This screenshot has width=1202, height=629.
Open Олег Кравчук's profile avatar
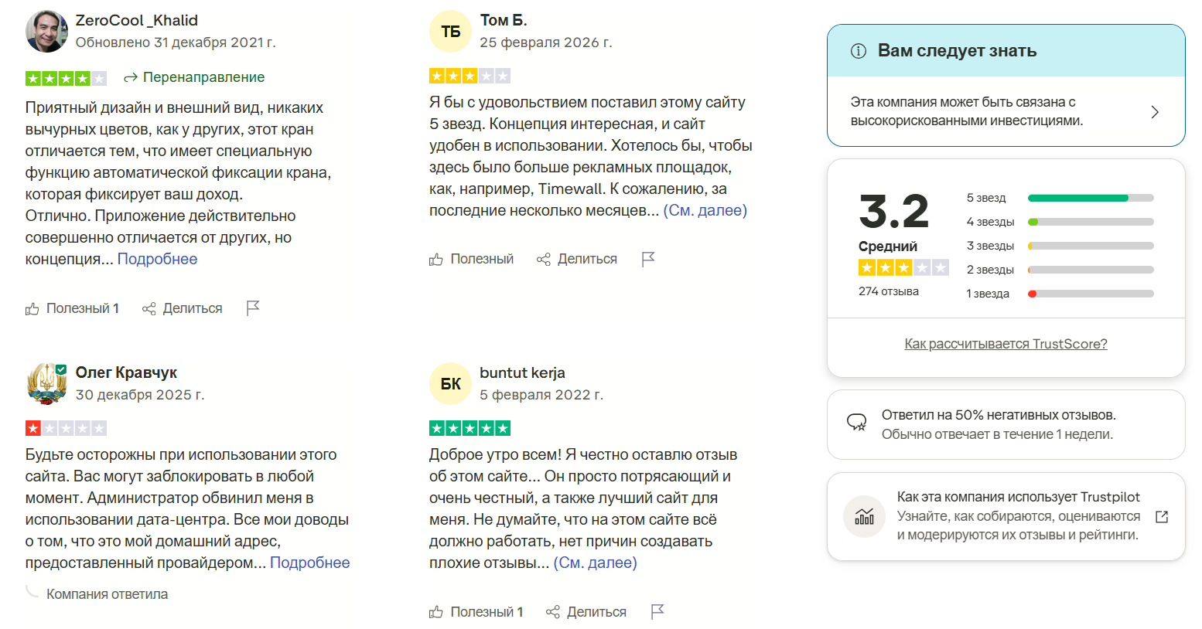pyautogui.click(x=46, y=384)
